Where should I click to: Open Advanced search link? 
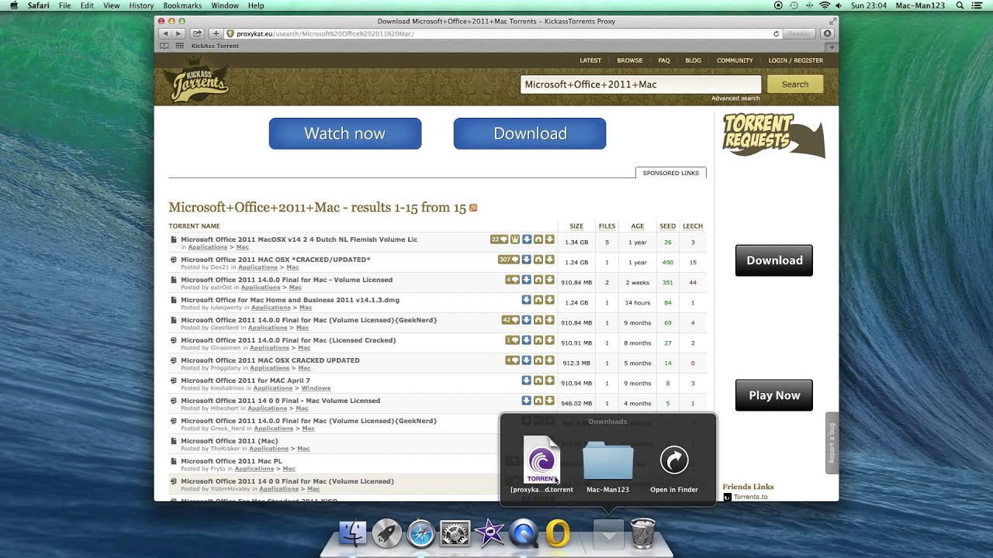pyautogui.click(x=735, y=98)
